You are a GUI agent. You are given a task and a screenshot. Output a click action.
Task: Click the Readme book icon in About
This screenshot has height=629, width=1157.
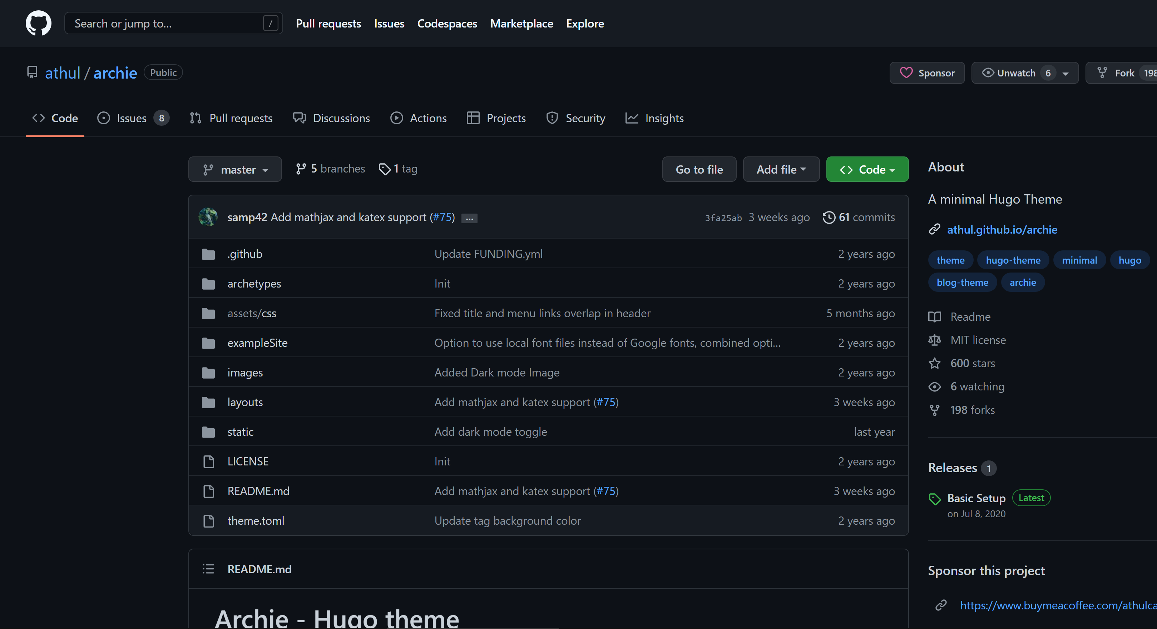pos(935,317)
